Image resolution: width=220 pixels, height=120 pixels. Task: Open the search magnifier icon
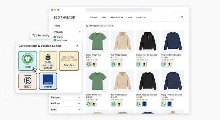pyautogui.click(x=182, y=17)
